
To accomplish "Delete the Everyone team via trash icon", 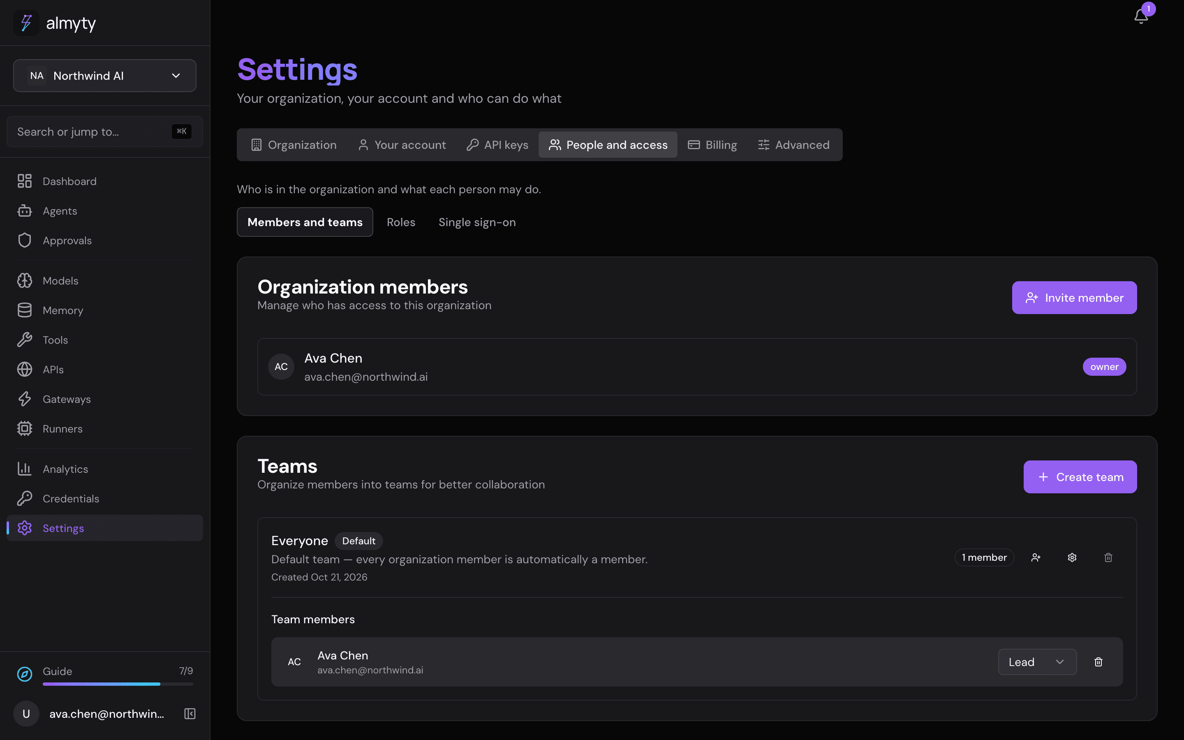I will click(1108, 557).
